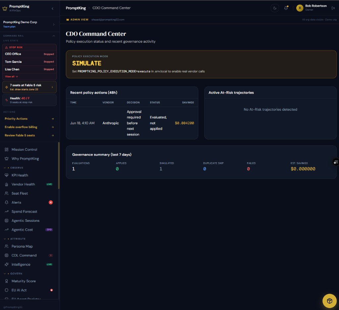Screen dimensions: 339x310
Task: Click the Anthropic vendor cell
Action: pos(111,123)
